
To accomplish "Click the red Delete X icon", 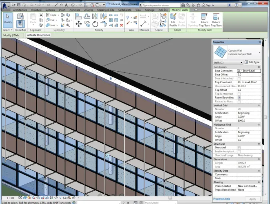I will 122,25.
